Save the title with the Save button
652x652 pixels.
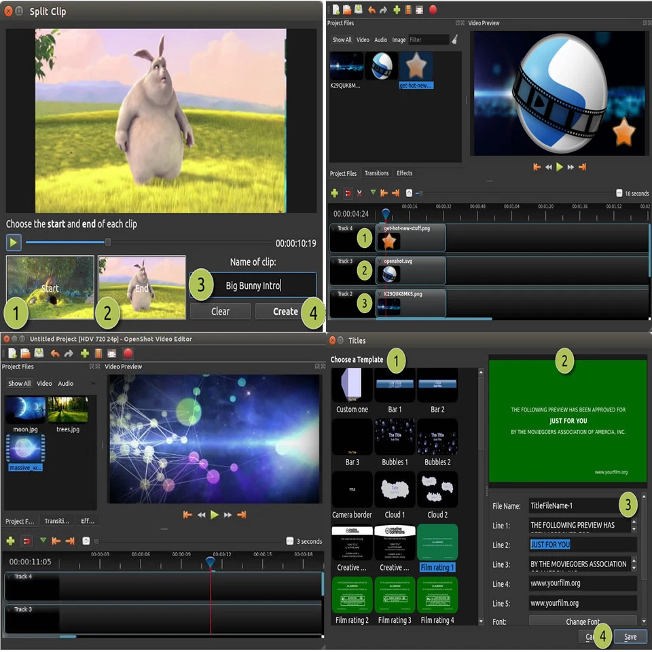[x=630, y=637]
